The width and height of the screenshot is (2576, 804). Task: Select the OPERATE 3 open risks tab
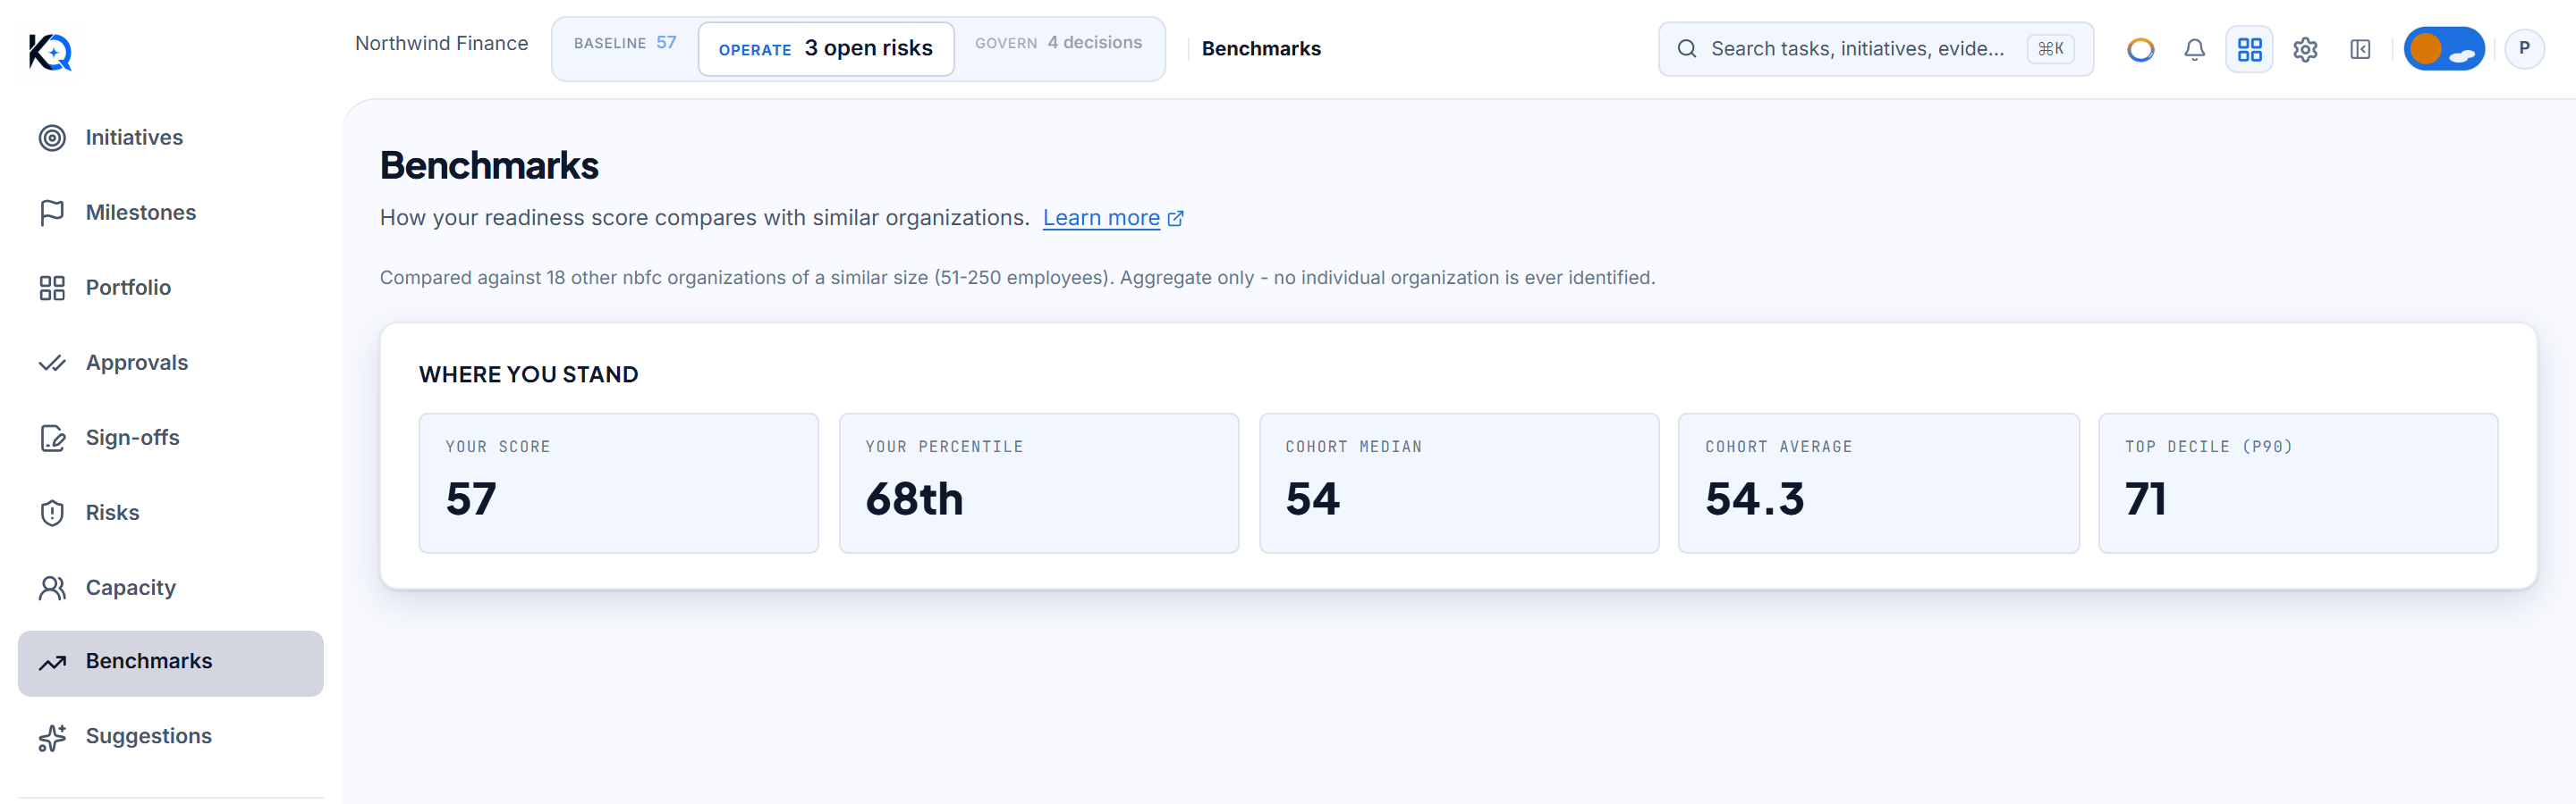coord(825,48)
